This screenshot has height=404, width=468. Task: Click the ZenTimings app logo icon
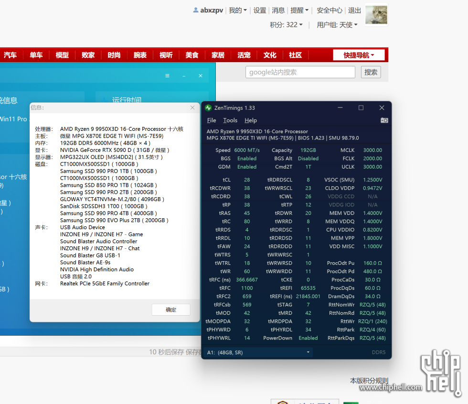208,108
